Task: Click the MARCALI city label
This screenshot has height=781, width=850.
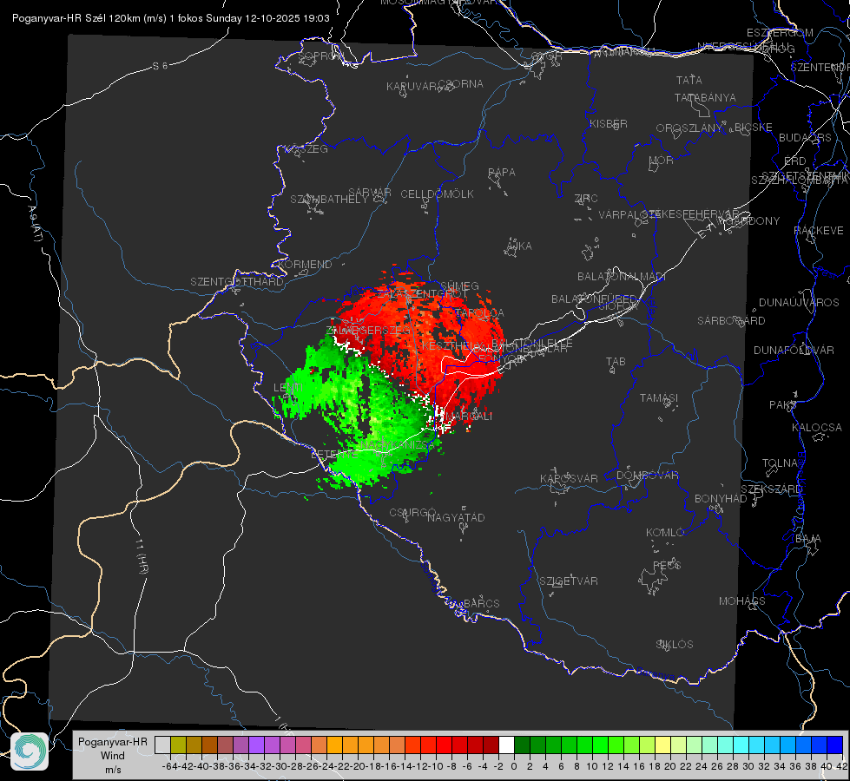Action: pyautogui.click(x=469, y=417)
